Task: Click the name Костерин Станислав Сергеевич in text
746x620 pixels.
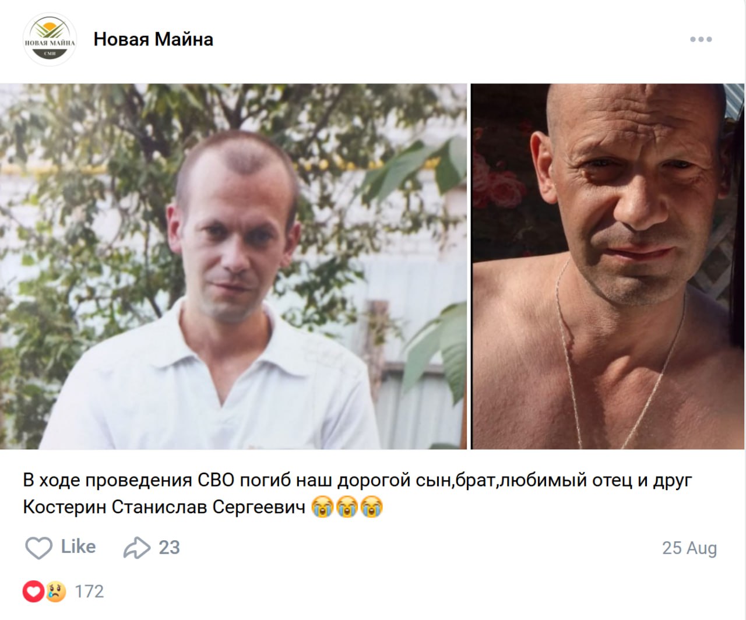Action: coord(164,507)
